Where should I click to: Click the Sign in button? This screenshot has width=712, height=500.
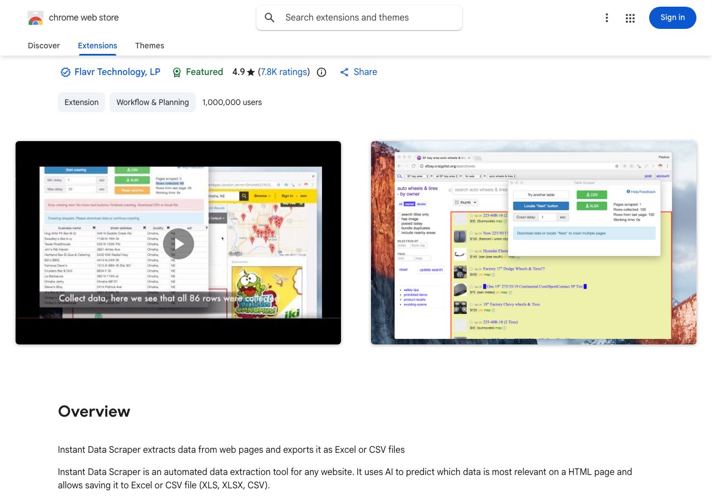coord(673,18)
